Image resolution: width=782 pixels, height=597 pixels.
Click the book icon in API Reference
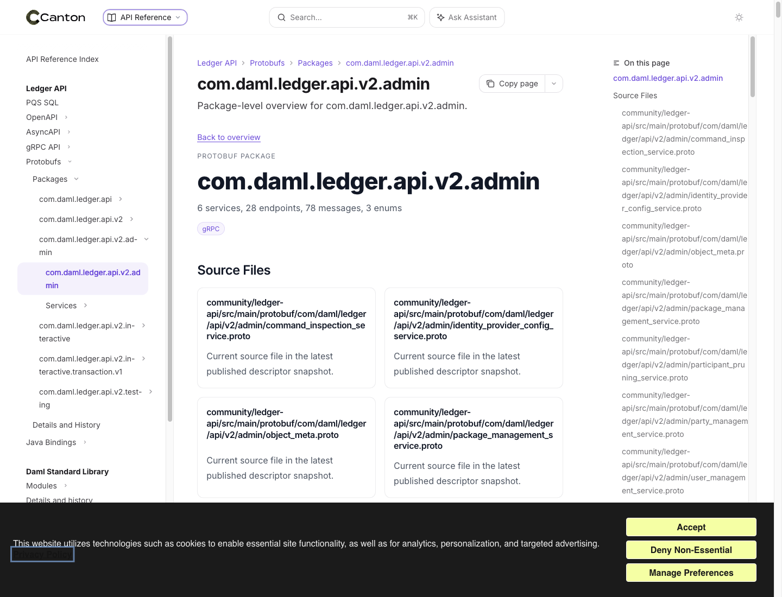pos(112,17)
